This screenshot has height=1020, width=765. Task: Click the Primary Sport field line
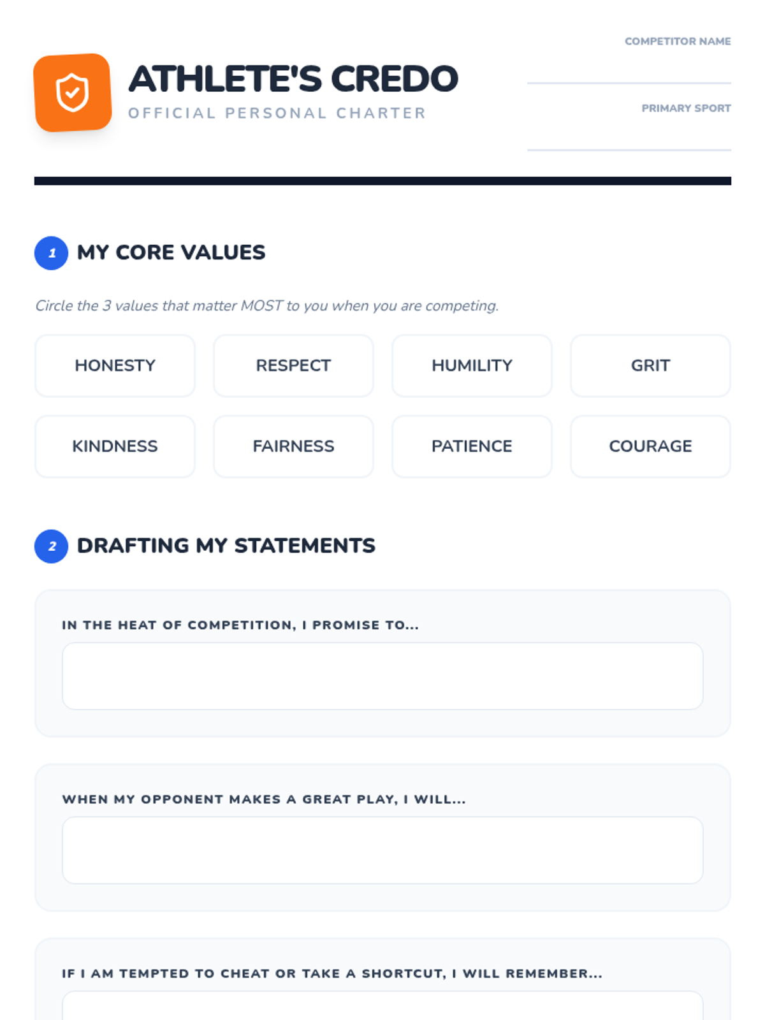[629, 137]
